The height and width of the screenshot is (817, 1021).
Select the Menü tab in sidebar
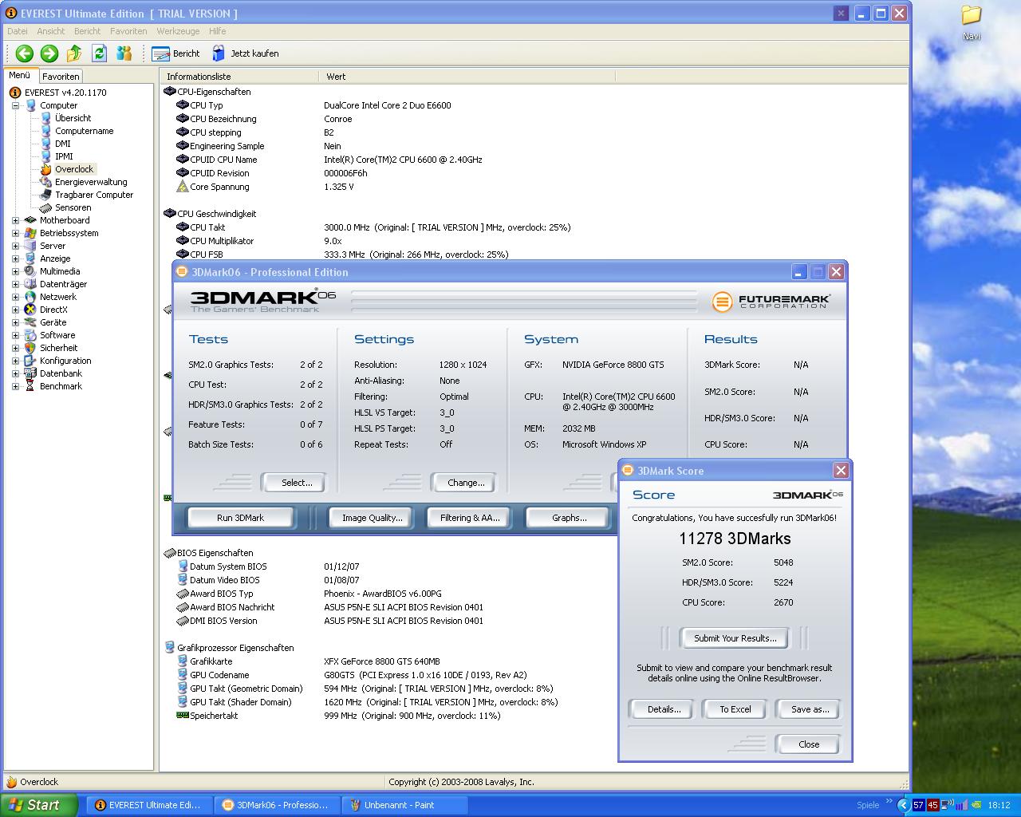pos(20,75)
